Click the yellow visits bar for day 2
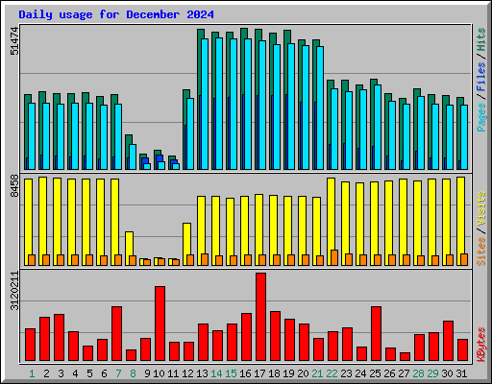 42,222
